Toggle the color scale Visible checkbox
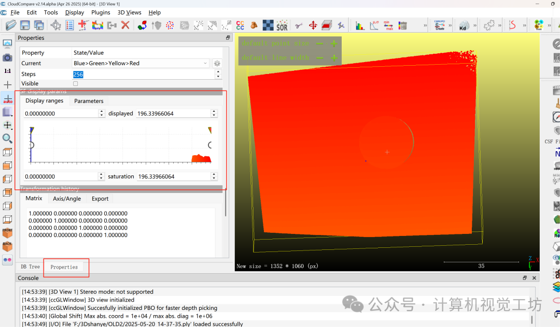Viewport: 560px width, 327px height. (75, 84)
